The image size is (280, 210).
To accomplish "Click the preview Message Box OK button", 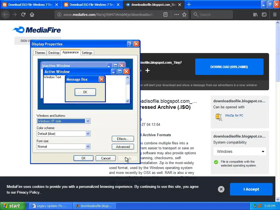I will point(85,92).
